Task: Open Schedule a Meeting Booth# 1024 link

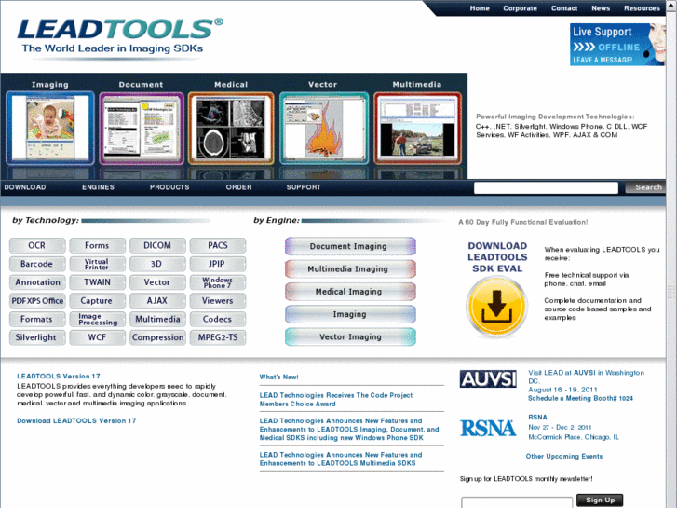Action: [x=580, y=399]
